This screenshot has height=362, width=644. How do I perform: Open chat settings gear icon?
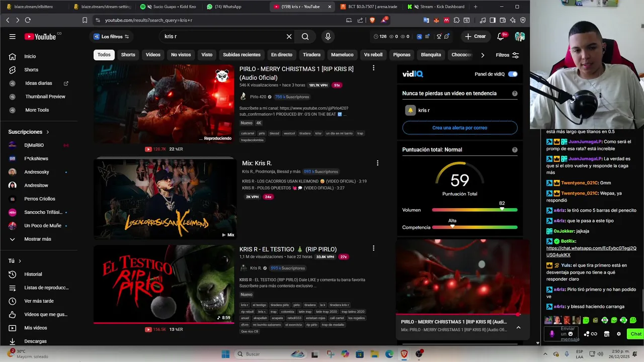point(619,334)
